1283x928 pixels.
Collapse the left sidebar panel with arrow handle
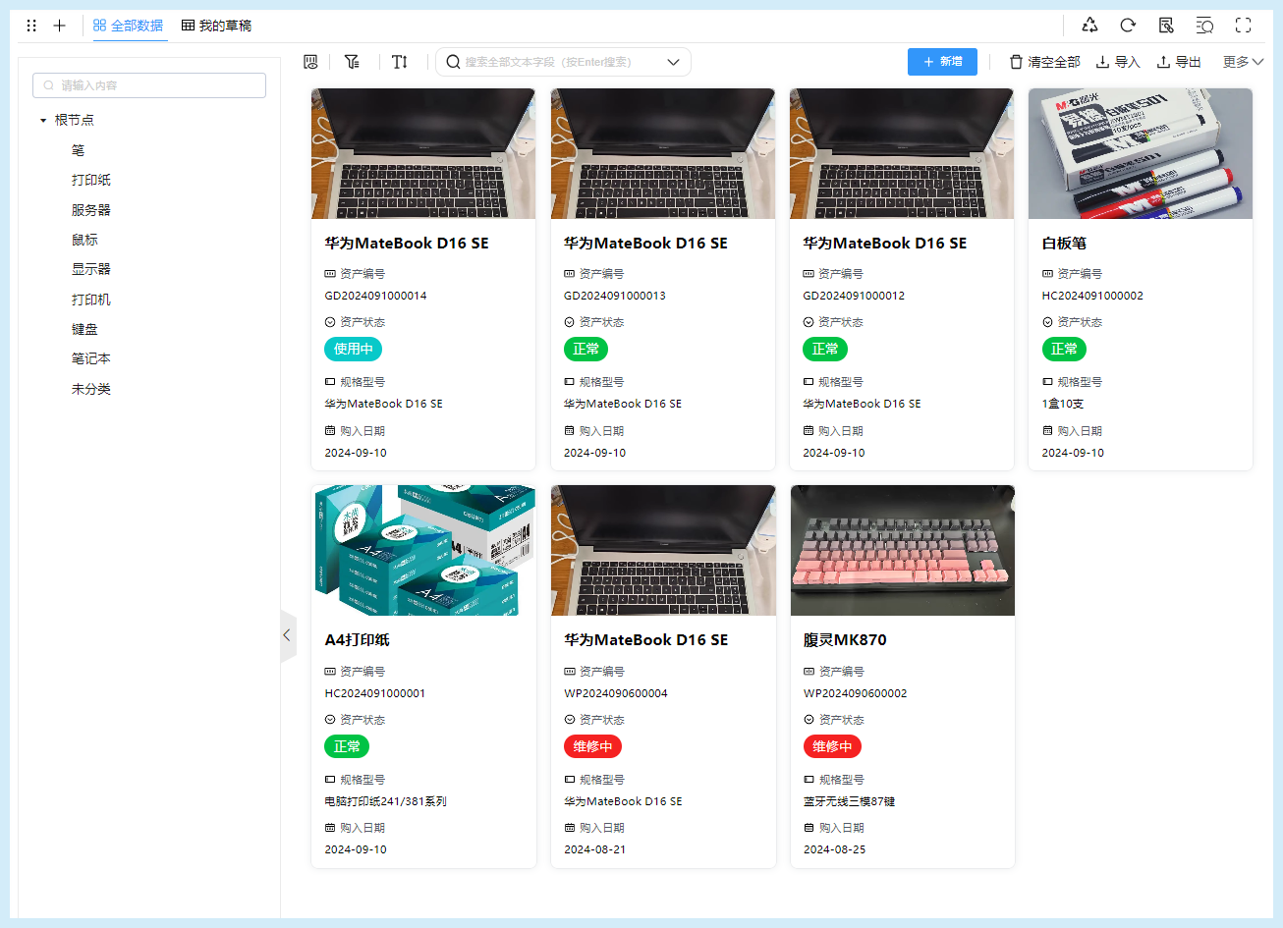coord(287,635)
